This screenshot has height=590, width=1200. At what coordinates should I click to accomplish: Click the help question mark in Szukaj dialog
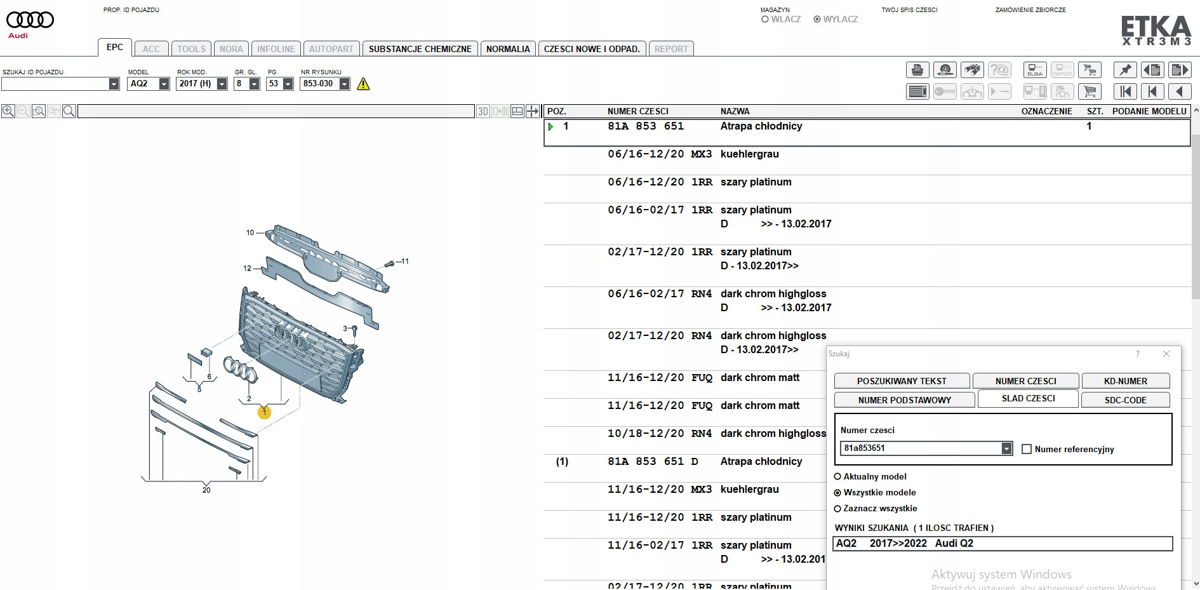(x=1137, y=354)
